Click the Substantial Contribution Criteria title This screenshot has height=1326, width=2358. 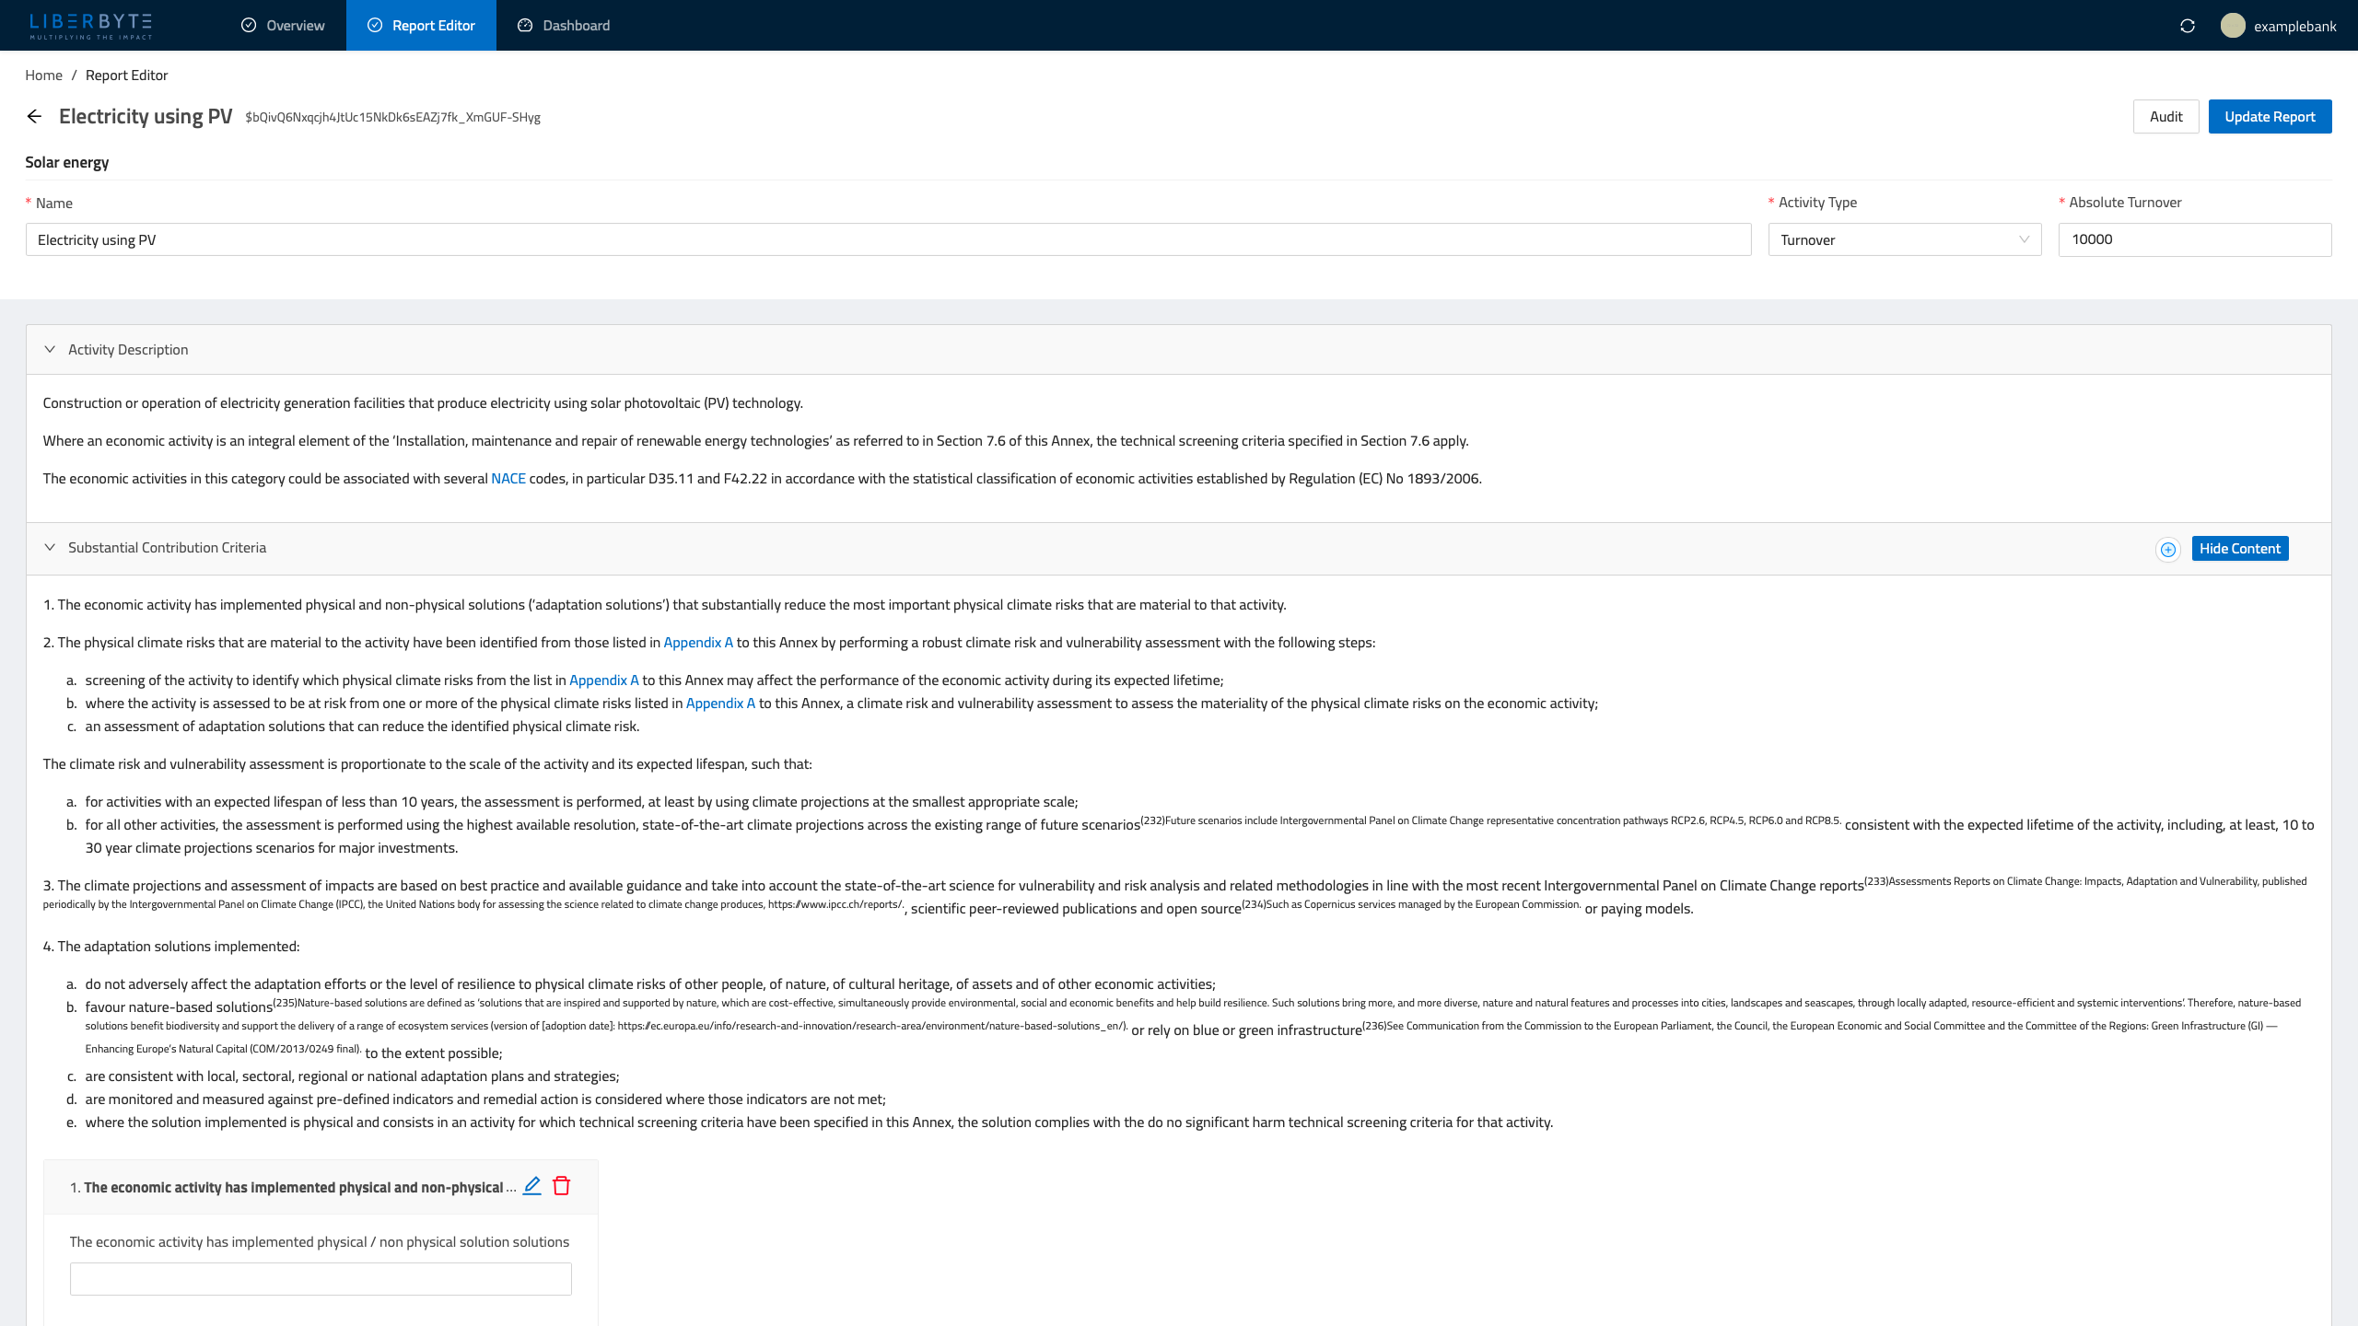coord(167,548)
